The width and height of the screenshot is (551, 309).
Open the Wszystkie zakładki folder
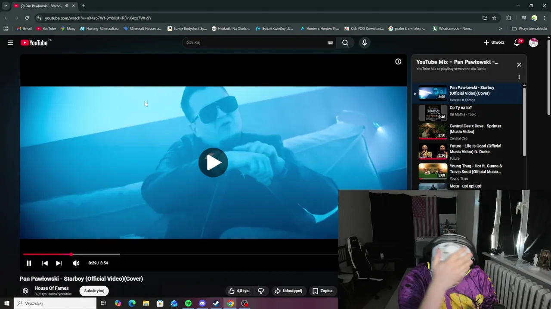529,29
